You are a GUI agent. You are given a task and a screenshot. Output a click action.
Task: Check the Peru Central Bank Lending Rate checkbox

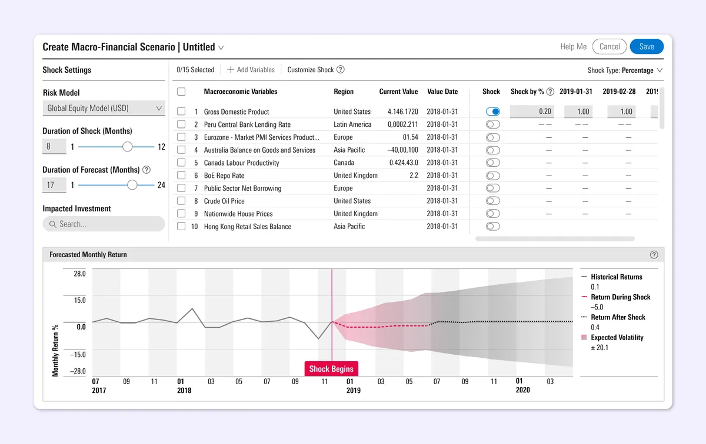[181, 125]
